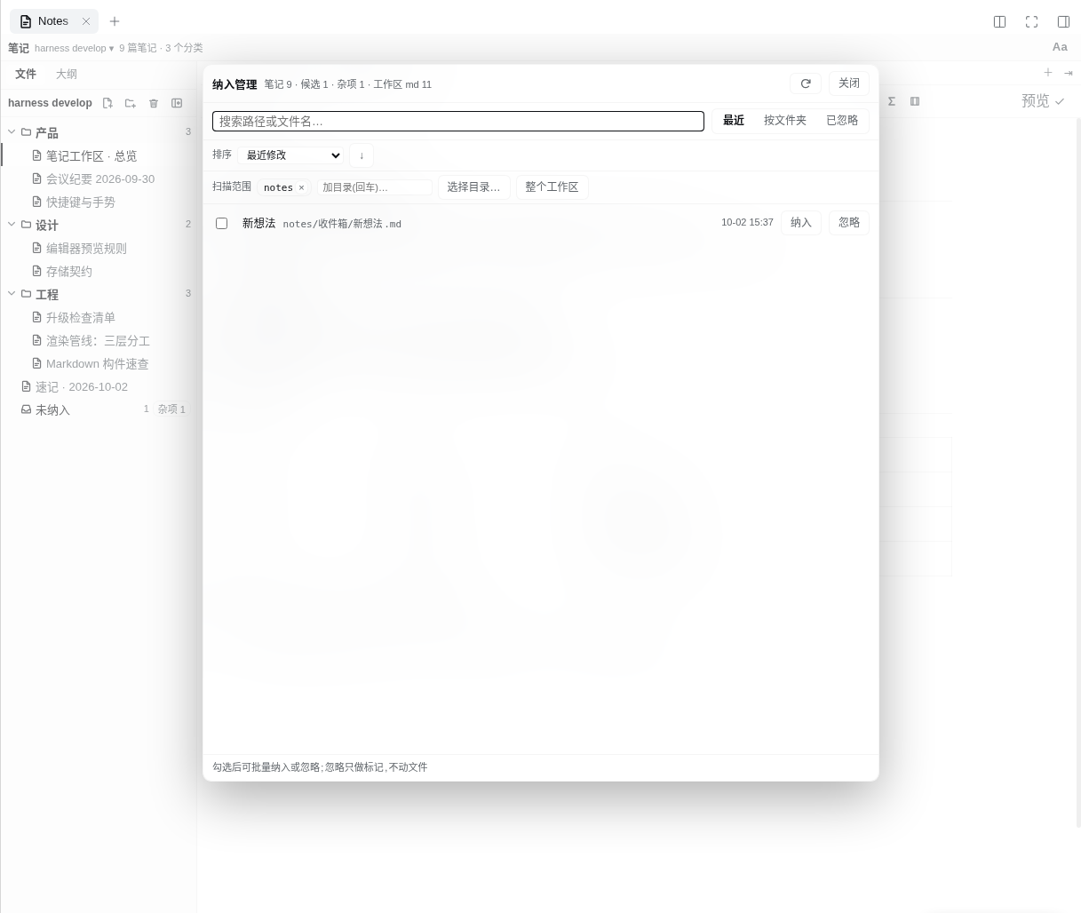The image size is (1081, 913).
Task: Click the columns icon in editor toolbar
Action: (915, 101)
